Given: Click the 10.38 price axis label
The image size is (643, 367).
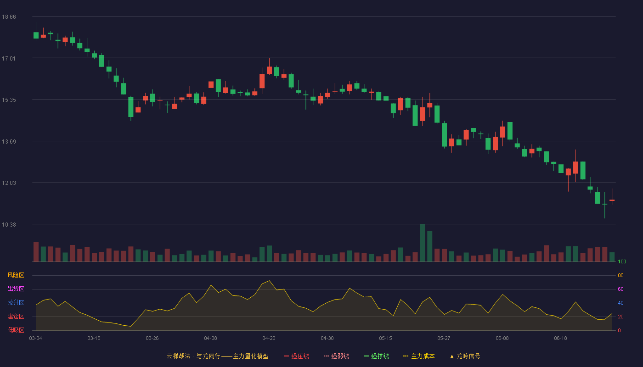Looking at the screenshot, I should (9, 224).
